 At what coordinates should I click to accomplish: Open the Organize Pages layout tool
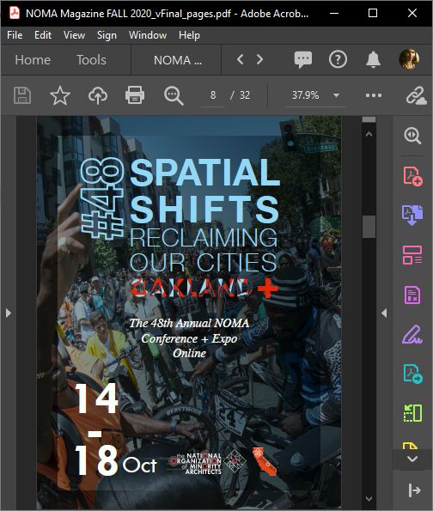(412, 255)
